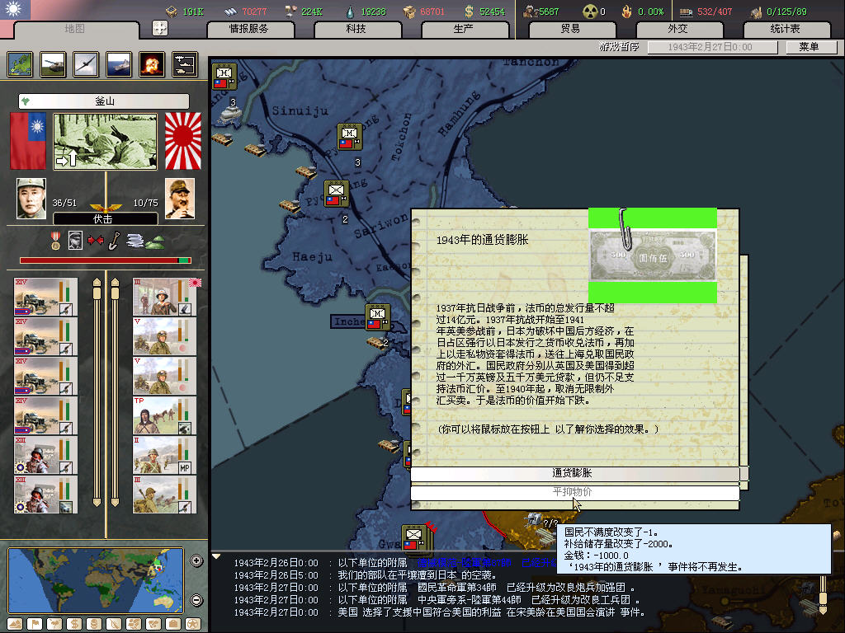Screen dimensions: 845x633
Task: Collapse the message log triangle arrow
Action: [216, 556]
